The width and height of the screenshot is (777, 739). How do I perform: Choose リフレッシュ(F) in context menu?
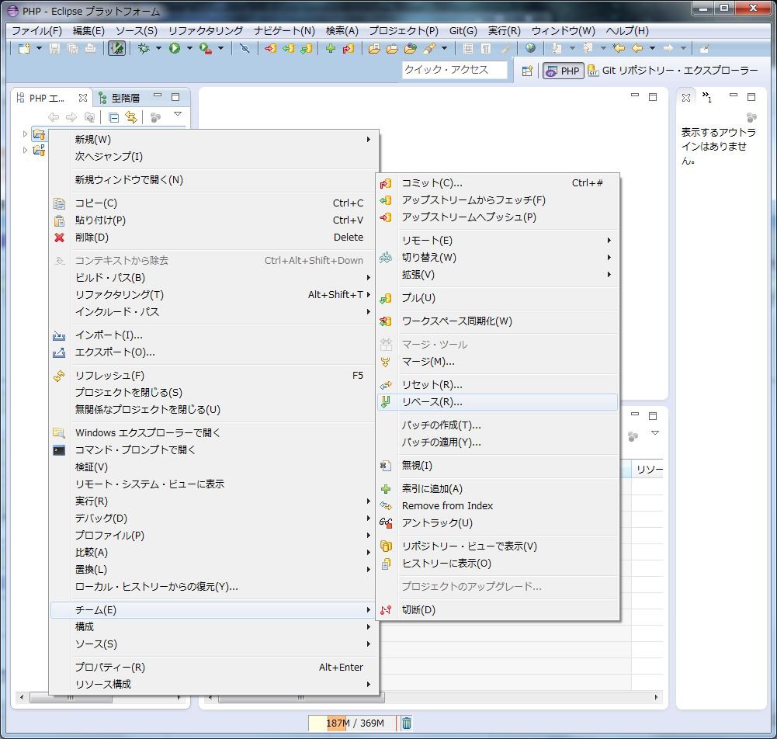click(213, 376)
